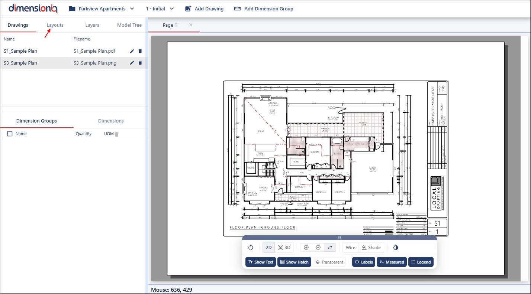Click trash icon in Dimension Groups header
The width and height of the screenshot is (531, 294).
pos(117,134)
